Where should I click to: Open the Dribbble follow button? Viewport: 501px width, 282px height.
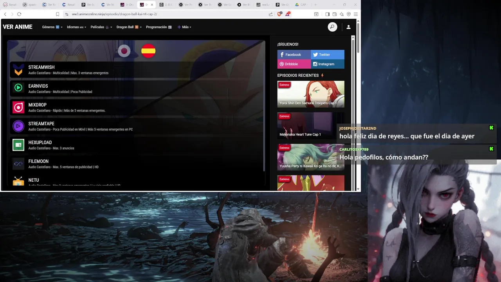click(x=294, y=64)
